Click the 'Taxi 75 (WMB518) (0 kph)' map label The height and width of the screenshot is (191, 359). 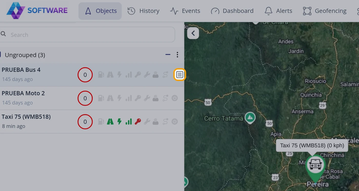pyautogui.click(x=312, y=146)
